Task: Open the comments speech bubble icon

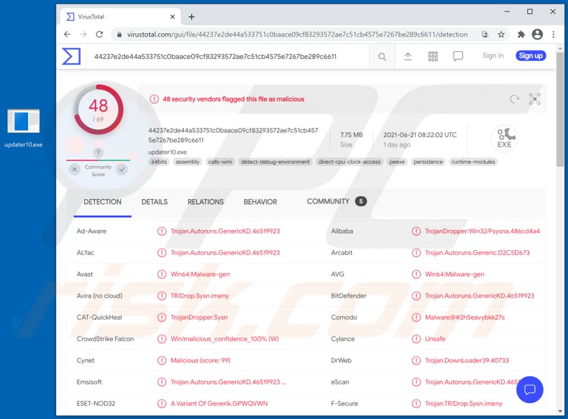Action: (458, 57)
